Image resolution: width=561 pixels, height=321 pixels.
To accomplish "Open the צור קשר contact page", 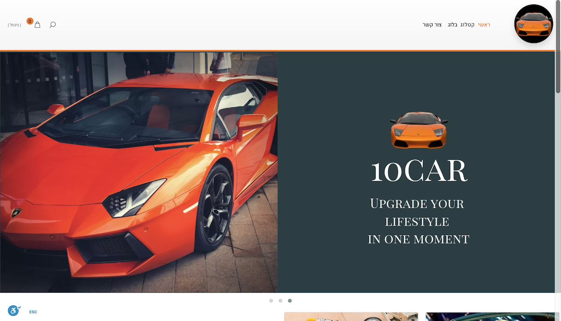I will pos(432,25).
